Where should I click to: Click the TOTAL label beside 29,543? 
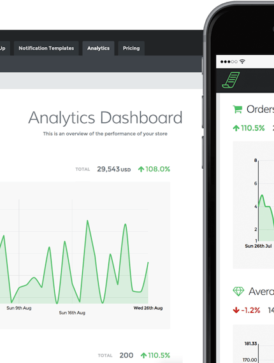[83, 169]
